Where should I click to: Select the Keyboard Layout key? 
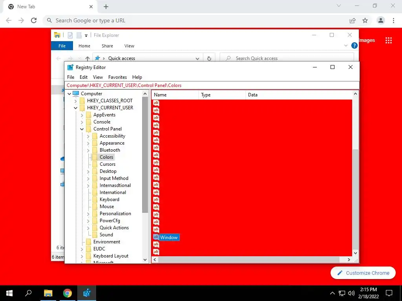coord(111,256)
